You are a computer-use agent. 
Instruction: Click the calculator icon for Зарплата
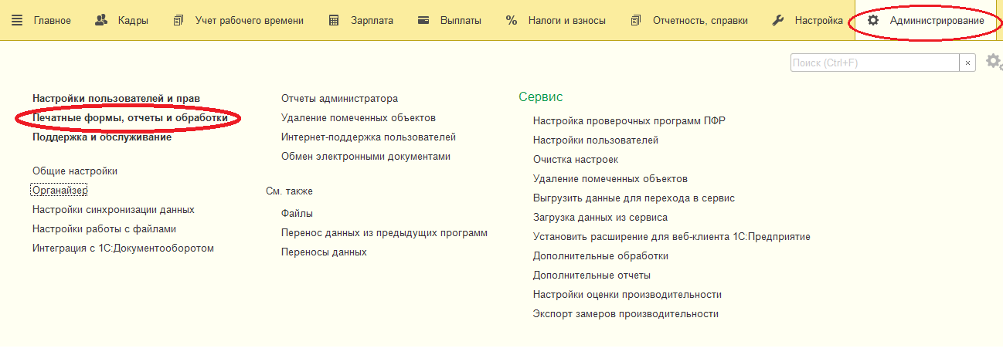334,21
